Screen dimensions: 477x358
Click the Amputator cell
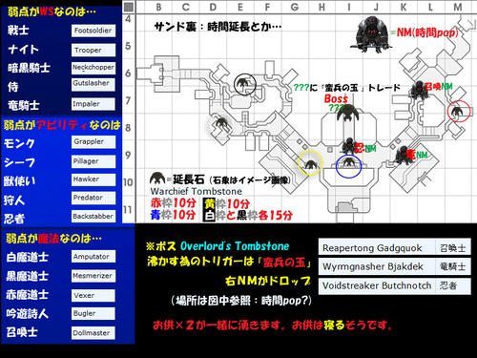click(x=93, y=257)
